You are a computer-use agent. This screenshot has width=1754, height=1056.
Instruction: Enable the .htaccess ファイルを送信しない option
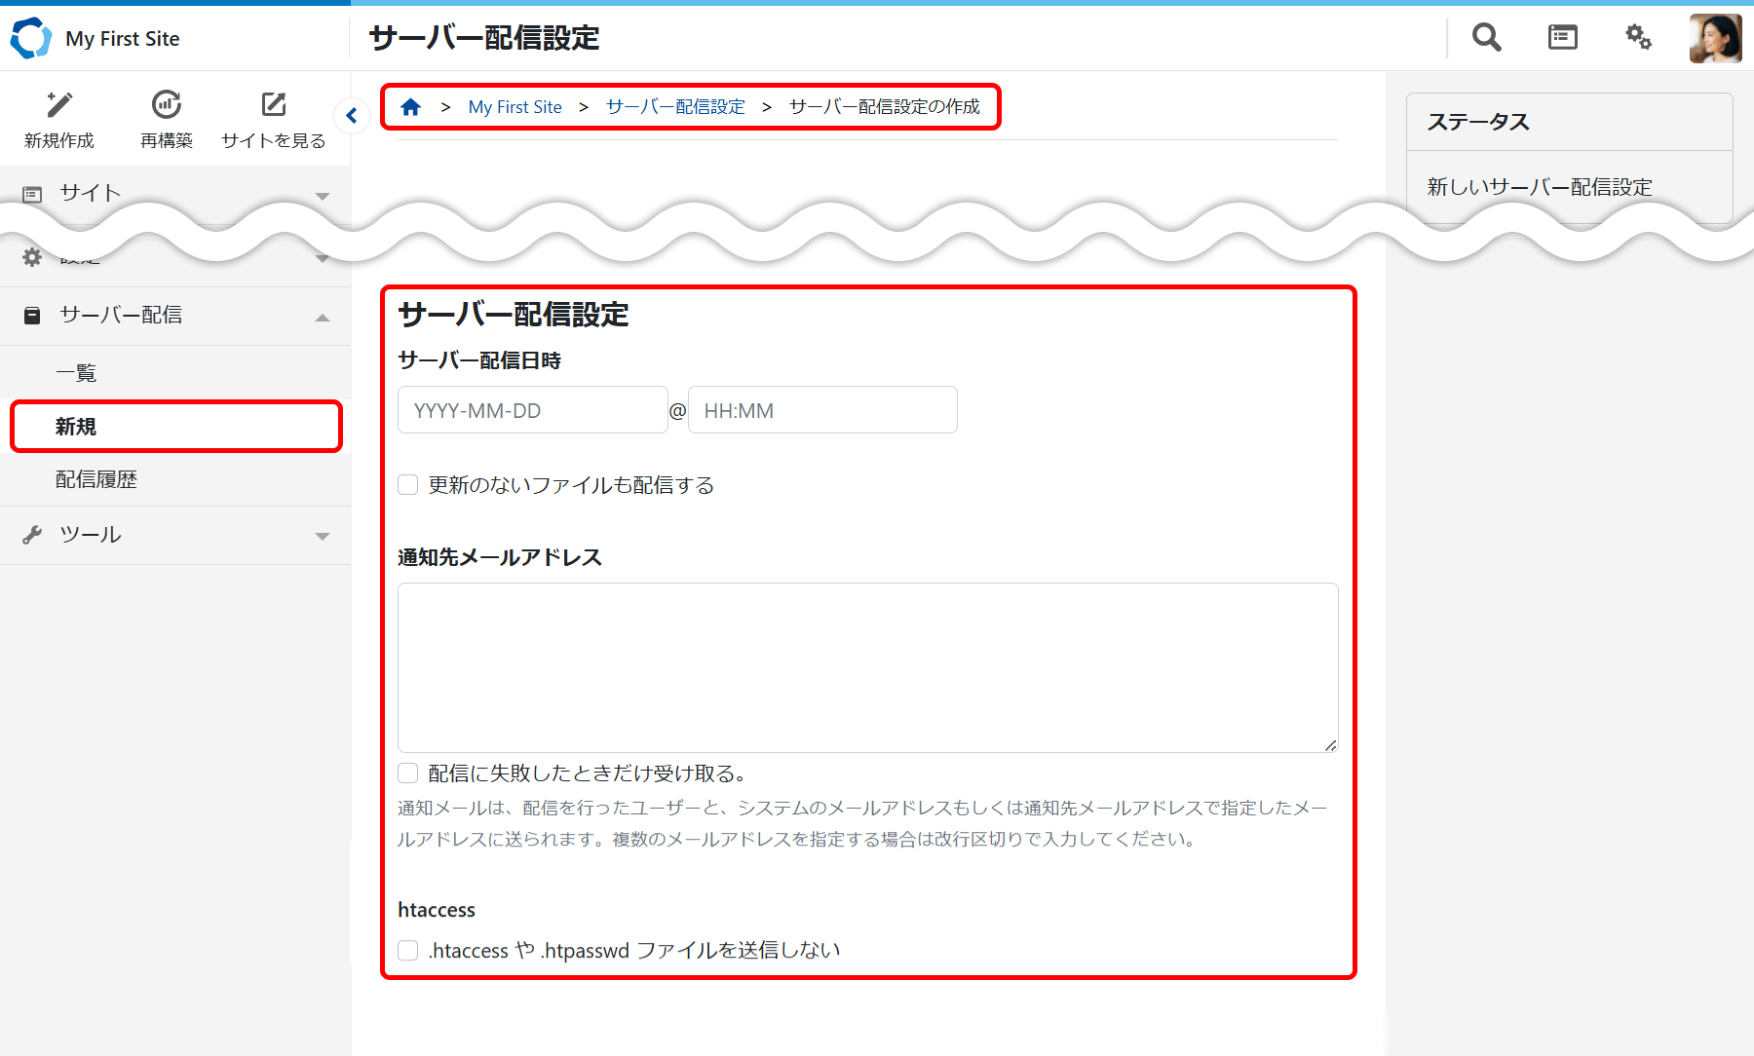[x=407, y=950]
